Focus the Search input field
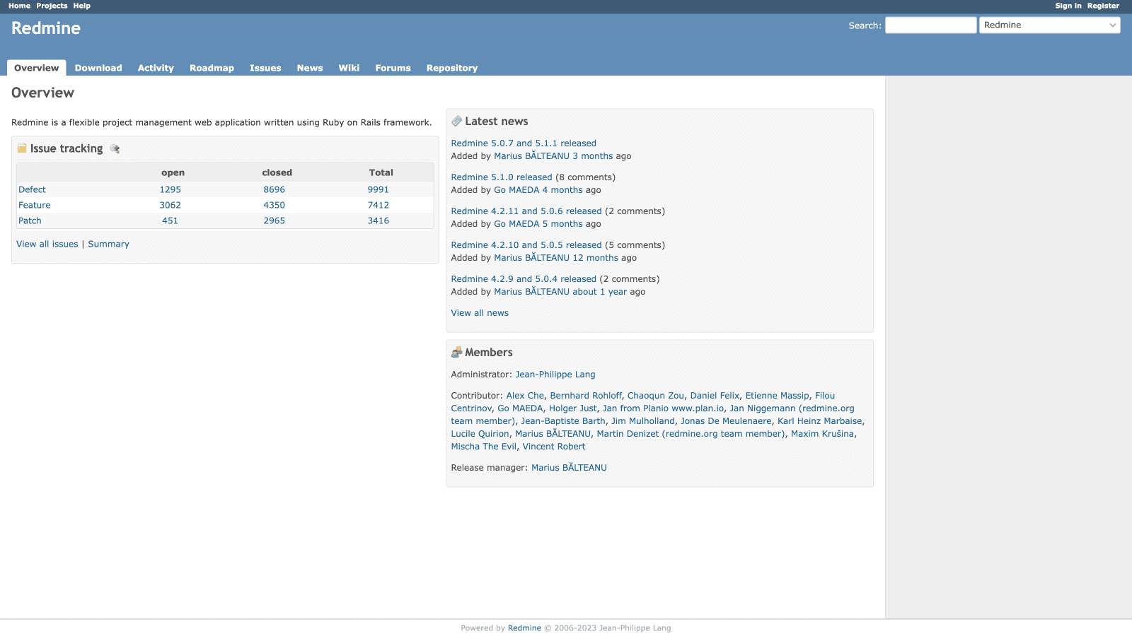1132x636 pixels. click(930, 25)
